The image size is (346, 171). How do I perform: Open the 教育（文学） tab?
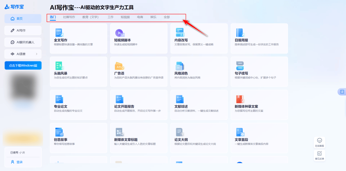click(91, 17)
